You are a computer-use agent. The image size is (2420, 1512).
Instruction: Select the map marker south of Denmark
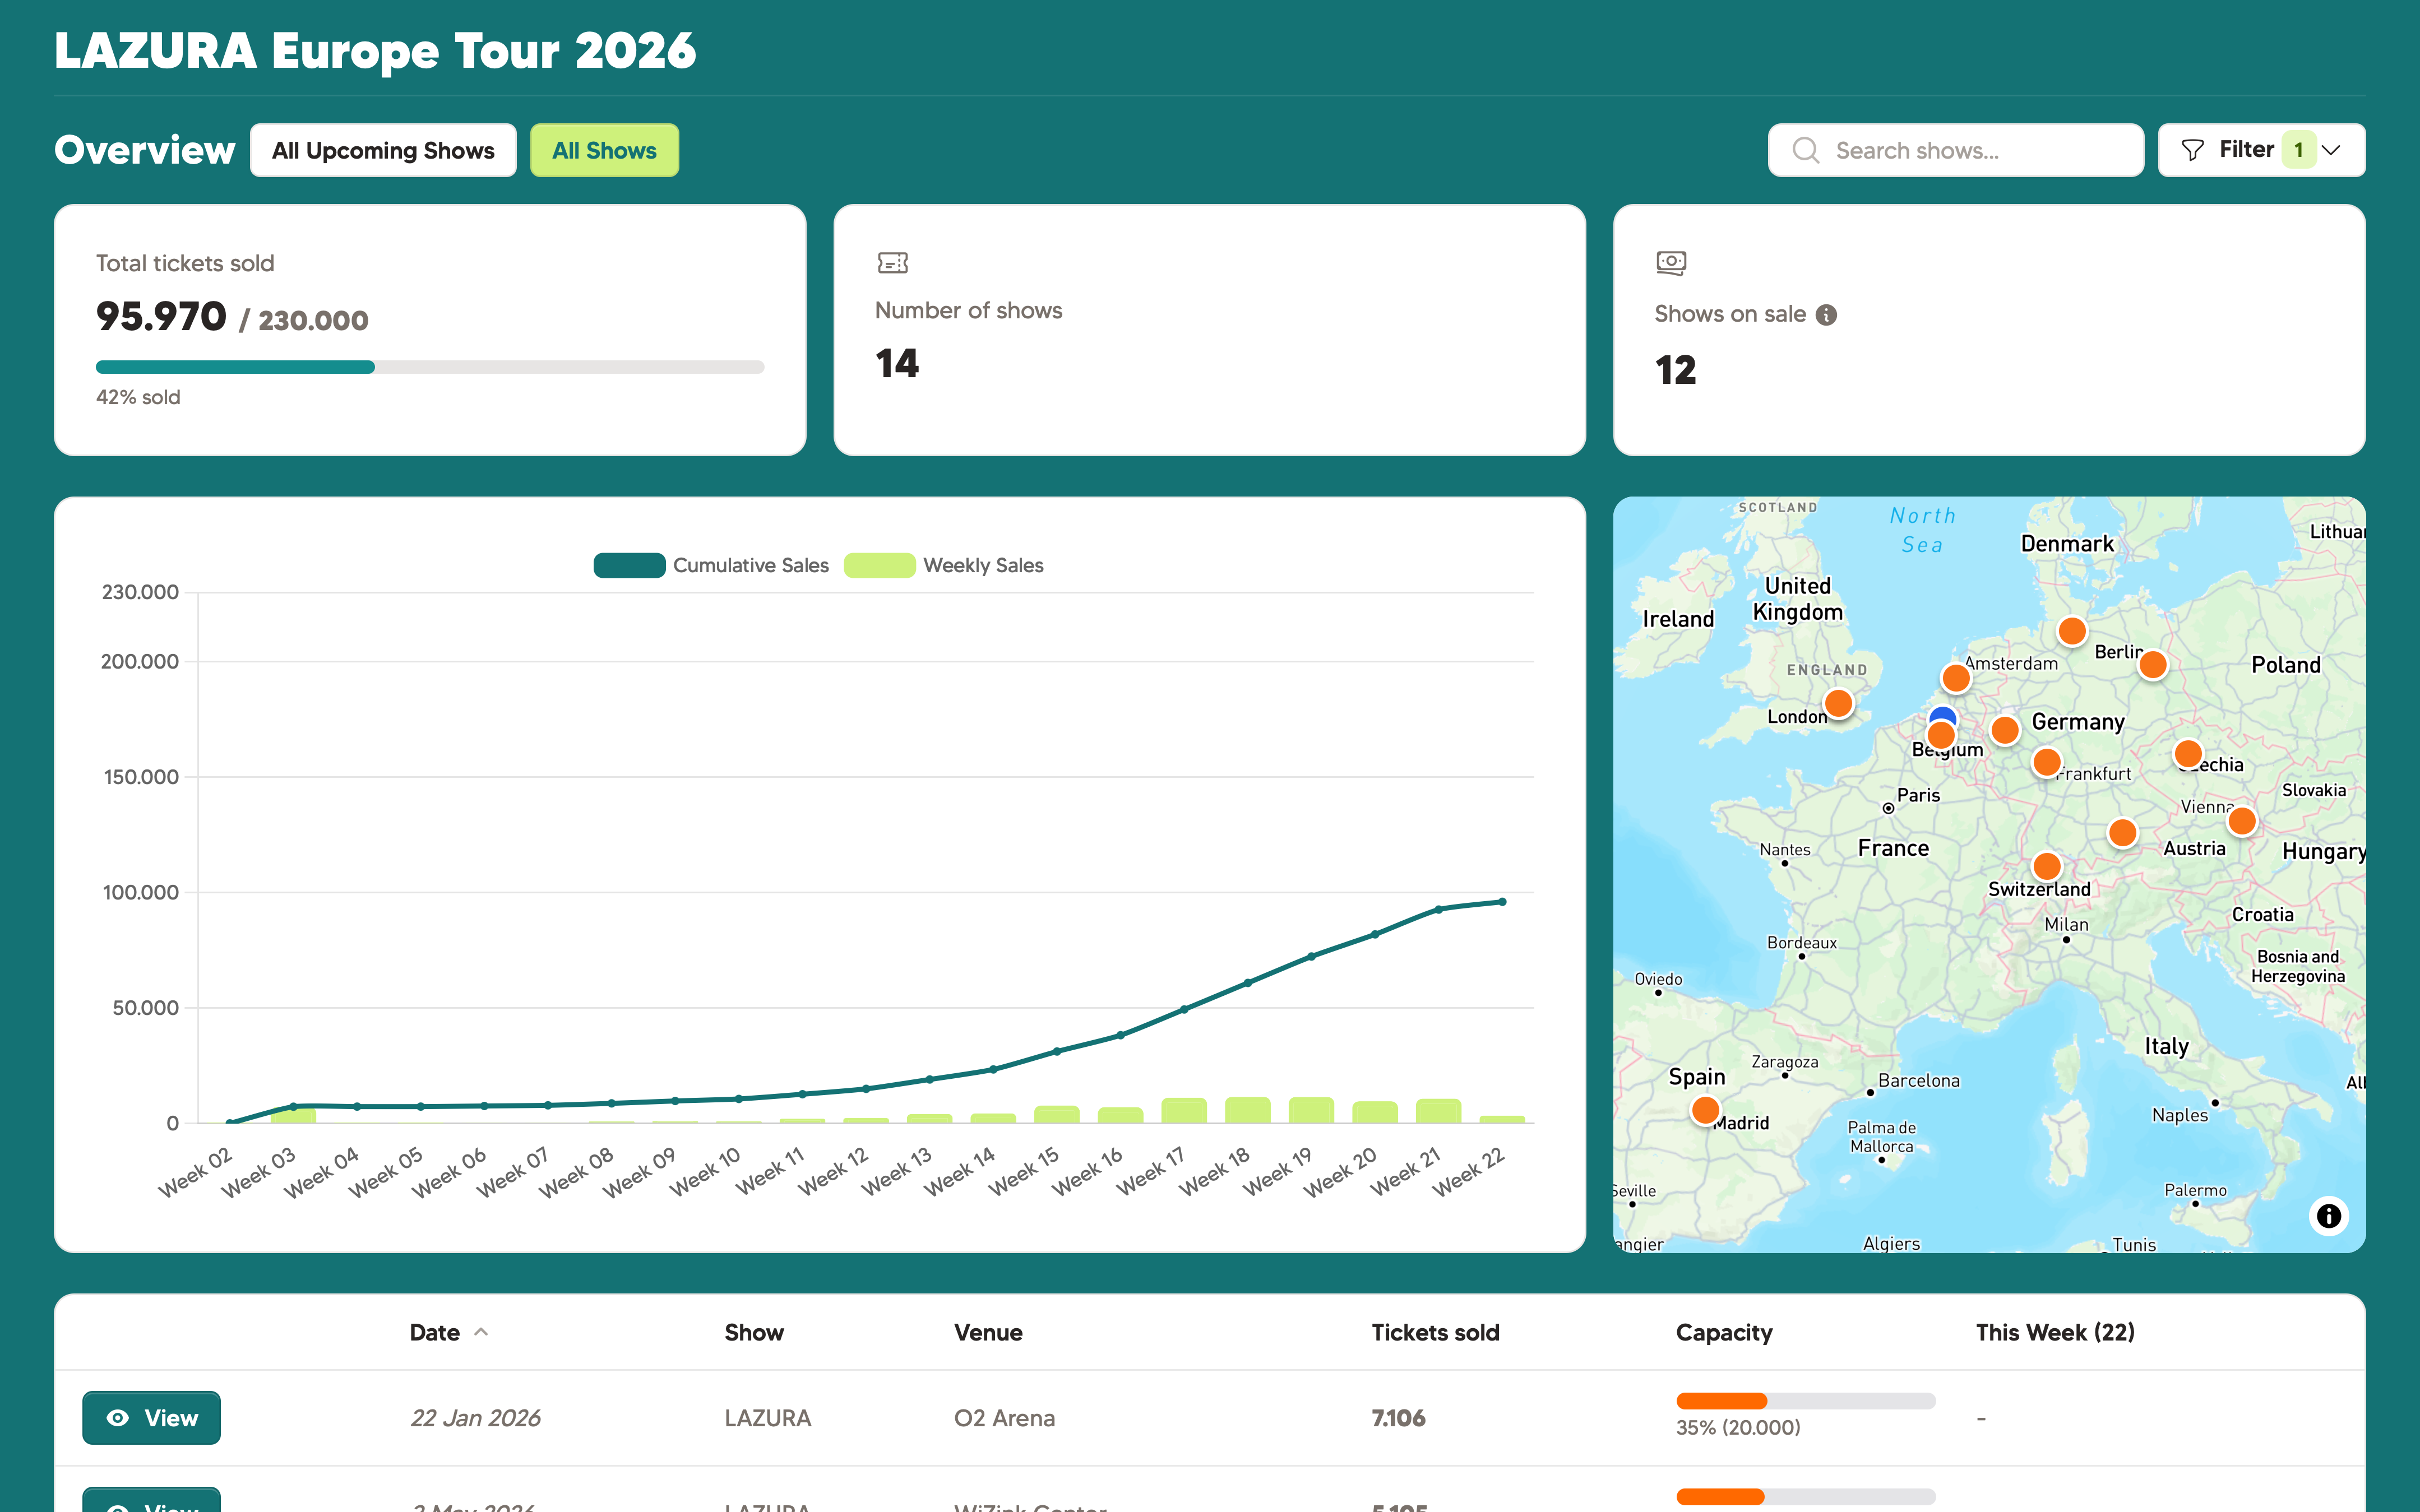pyautogui.click(x=2072, y=631)
